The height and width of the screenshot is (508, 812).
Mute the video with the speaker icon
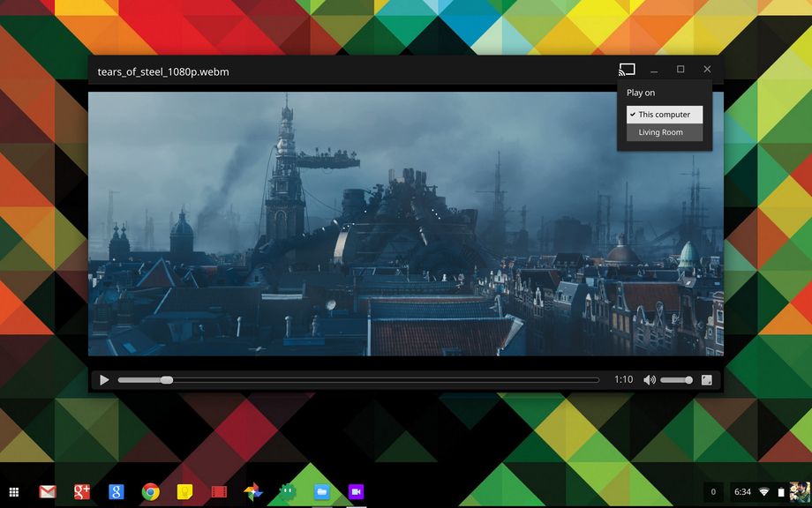click(650, 380)
